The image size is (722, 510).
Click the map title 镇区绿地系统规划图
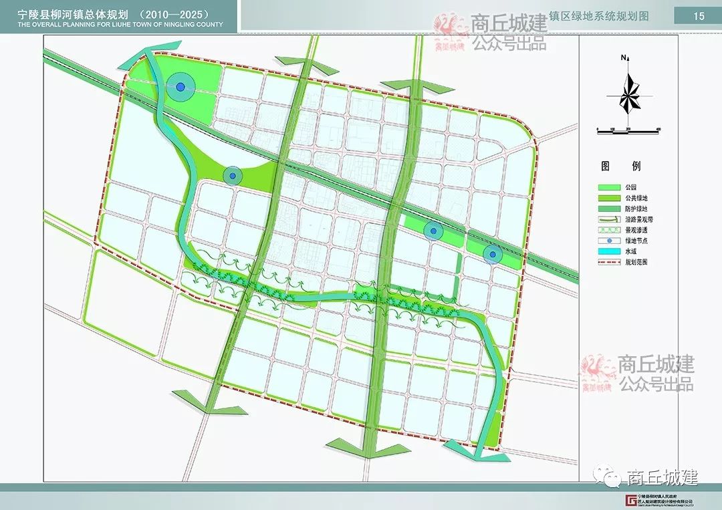coord(598,16)
